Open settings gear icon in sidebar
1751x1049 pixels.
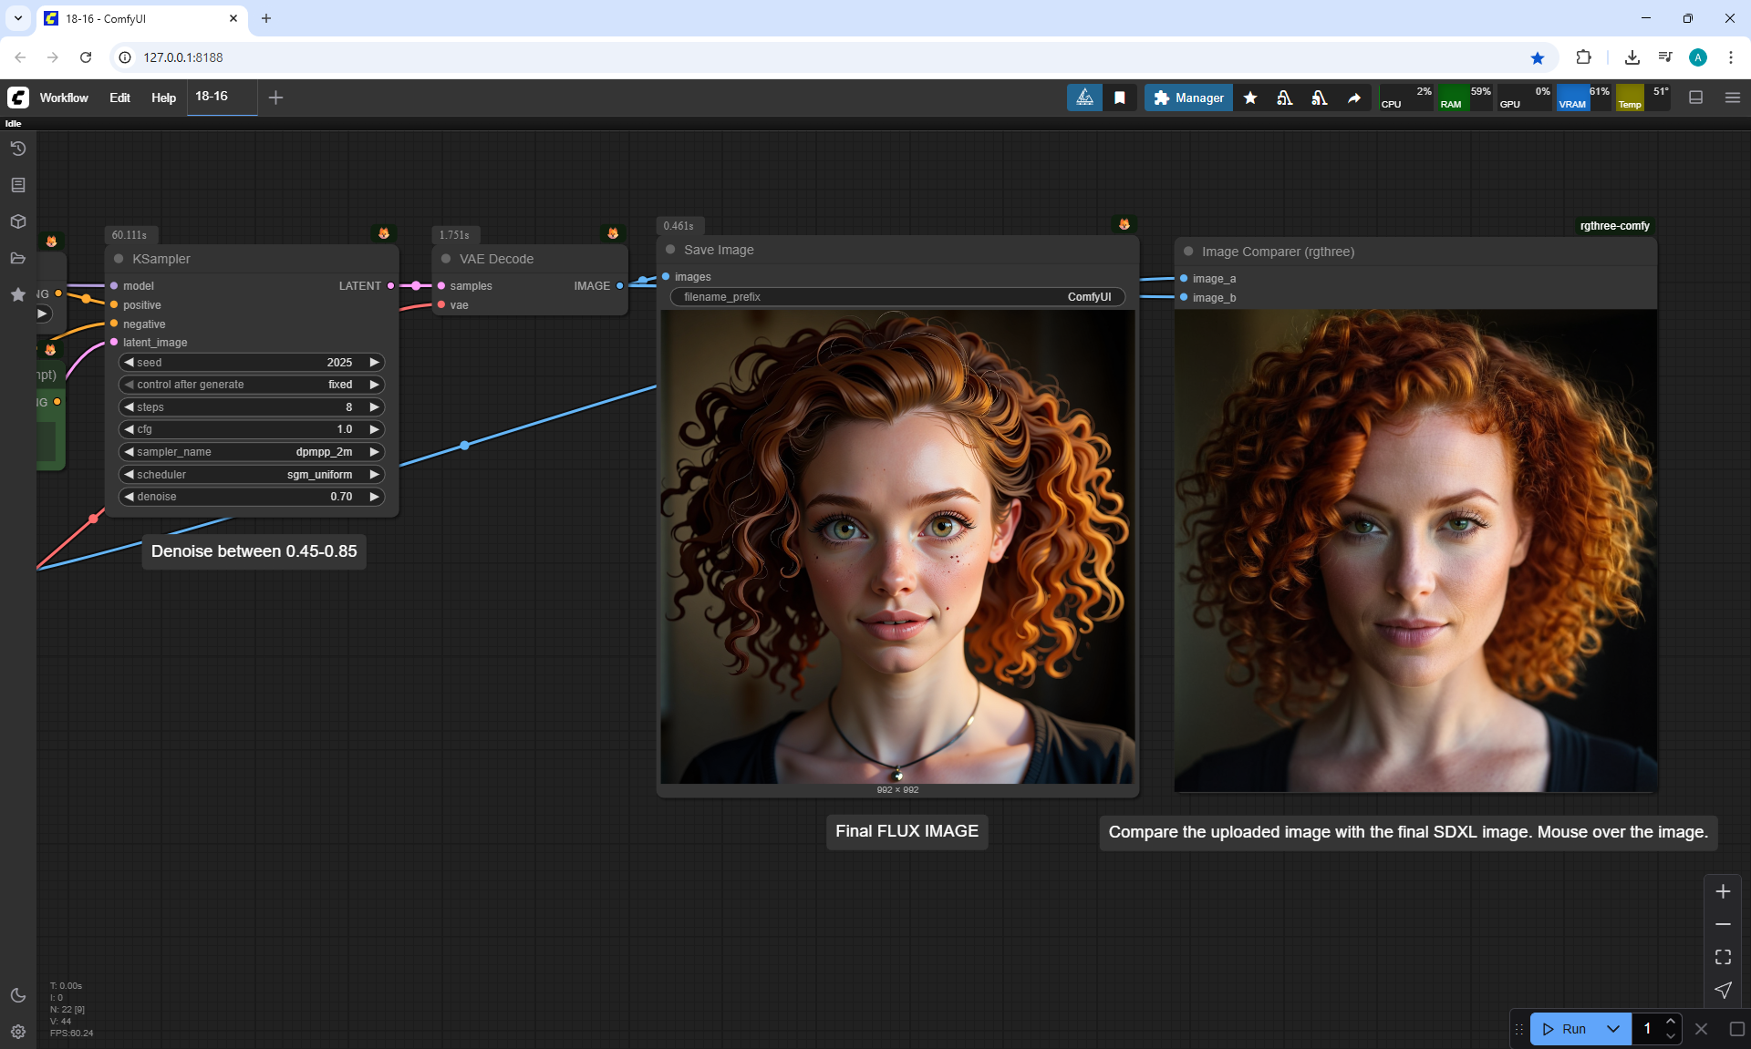click(x=17, y=1032)
